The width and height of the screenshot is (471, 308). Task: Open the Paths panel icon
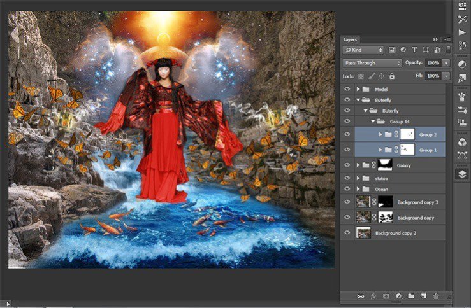(x=462, y=155)
